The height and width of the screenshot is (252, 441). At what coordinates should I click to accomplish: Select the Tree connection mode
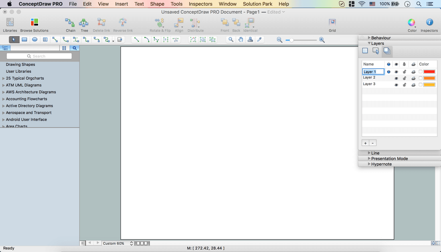coord(84,24)
